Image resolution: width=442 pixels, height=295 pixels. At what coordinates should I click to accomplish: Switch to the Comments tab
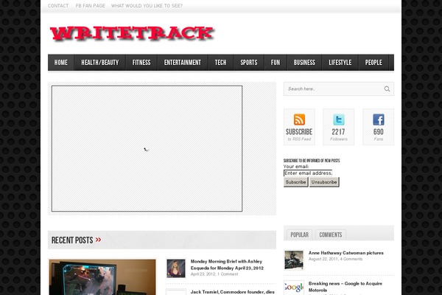[330, 235]
